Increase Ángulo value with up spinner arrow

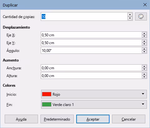[144, 49]
